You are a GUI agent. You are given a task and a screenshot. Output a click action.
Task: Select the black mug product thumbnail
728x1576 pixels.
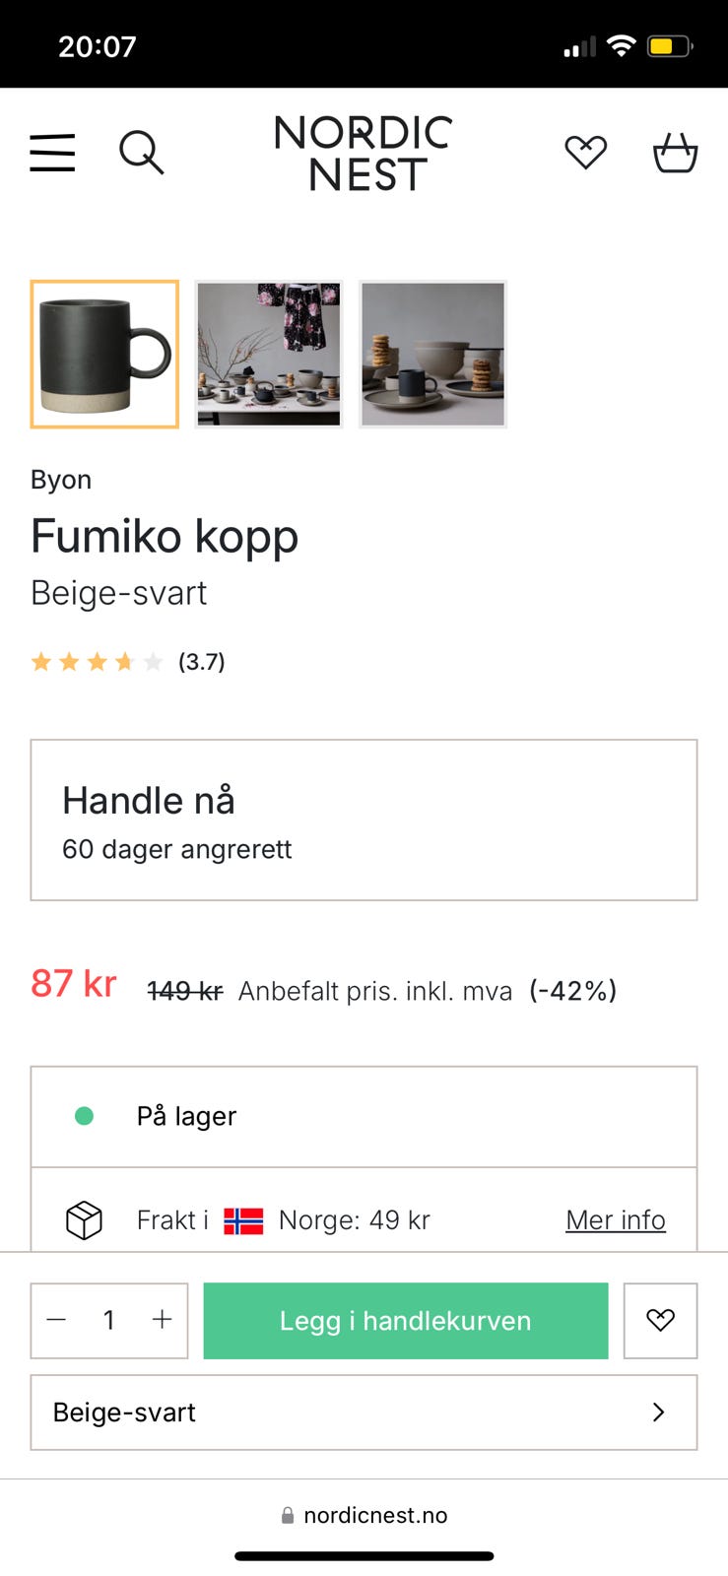point(104,355)
